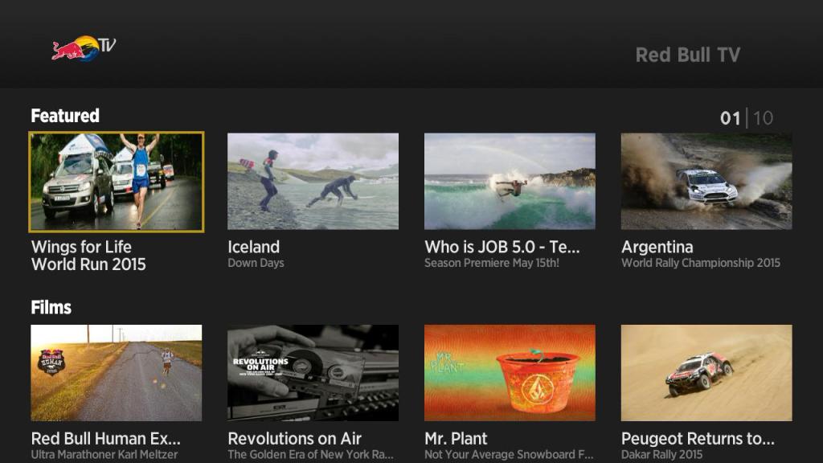823x463 pixels.
Task: Select the 'Wings for Life World Run 2015' title
Action: pos(88,256)
